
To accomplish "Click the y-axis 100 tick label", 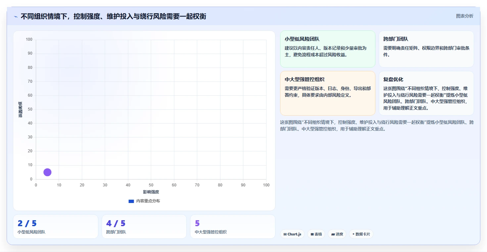I will pos(29,39).
